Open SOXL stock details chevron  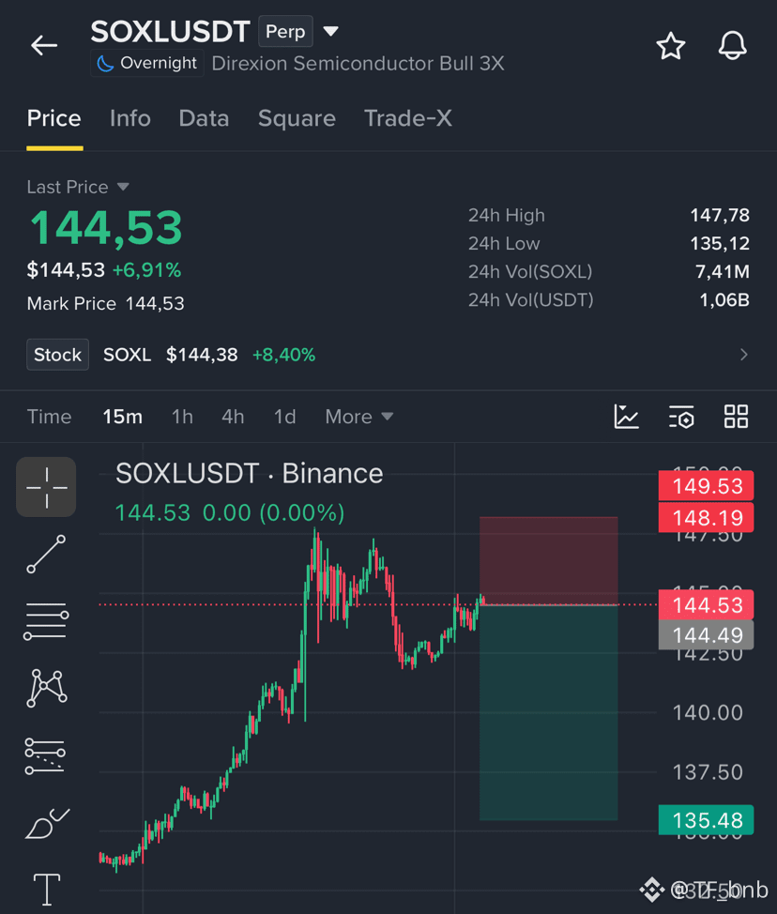tap(743, 355)
